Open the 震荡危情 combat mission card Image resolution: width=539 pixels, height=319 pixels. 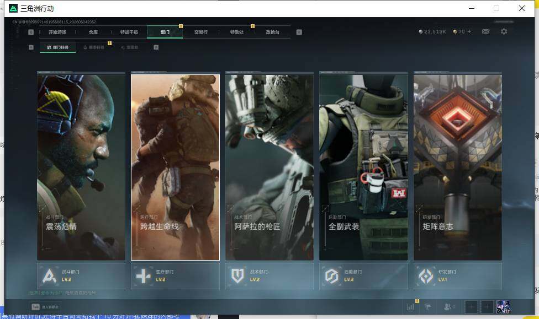click(x=81, y=167)
